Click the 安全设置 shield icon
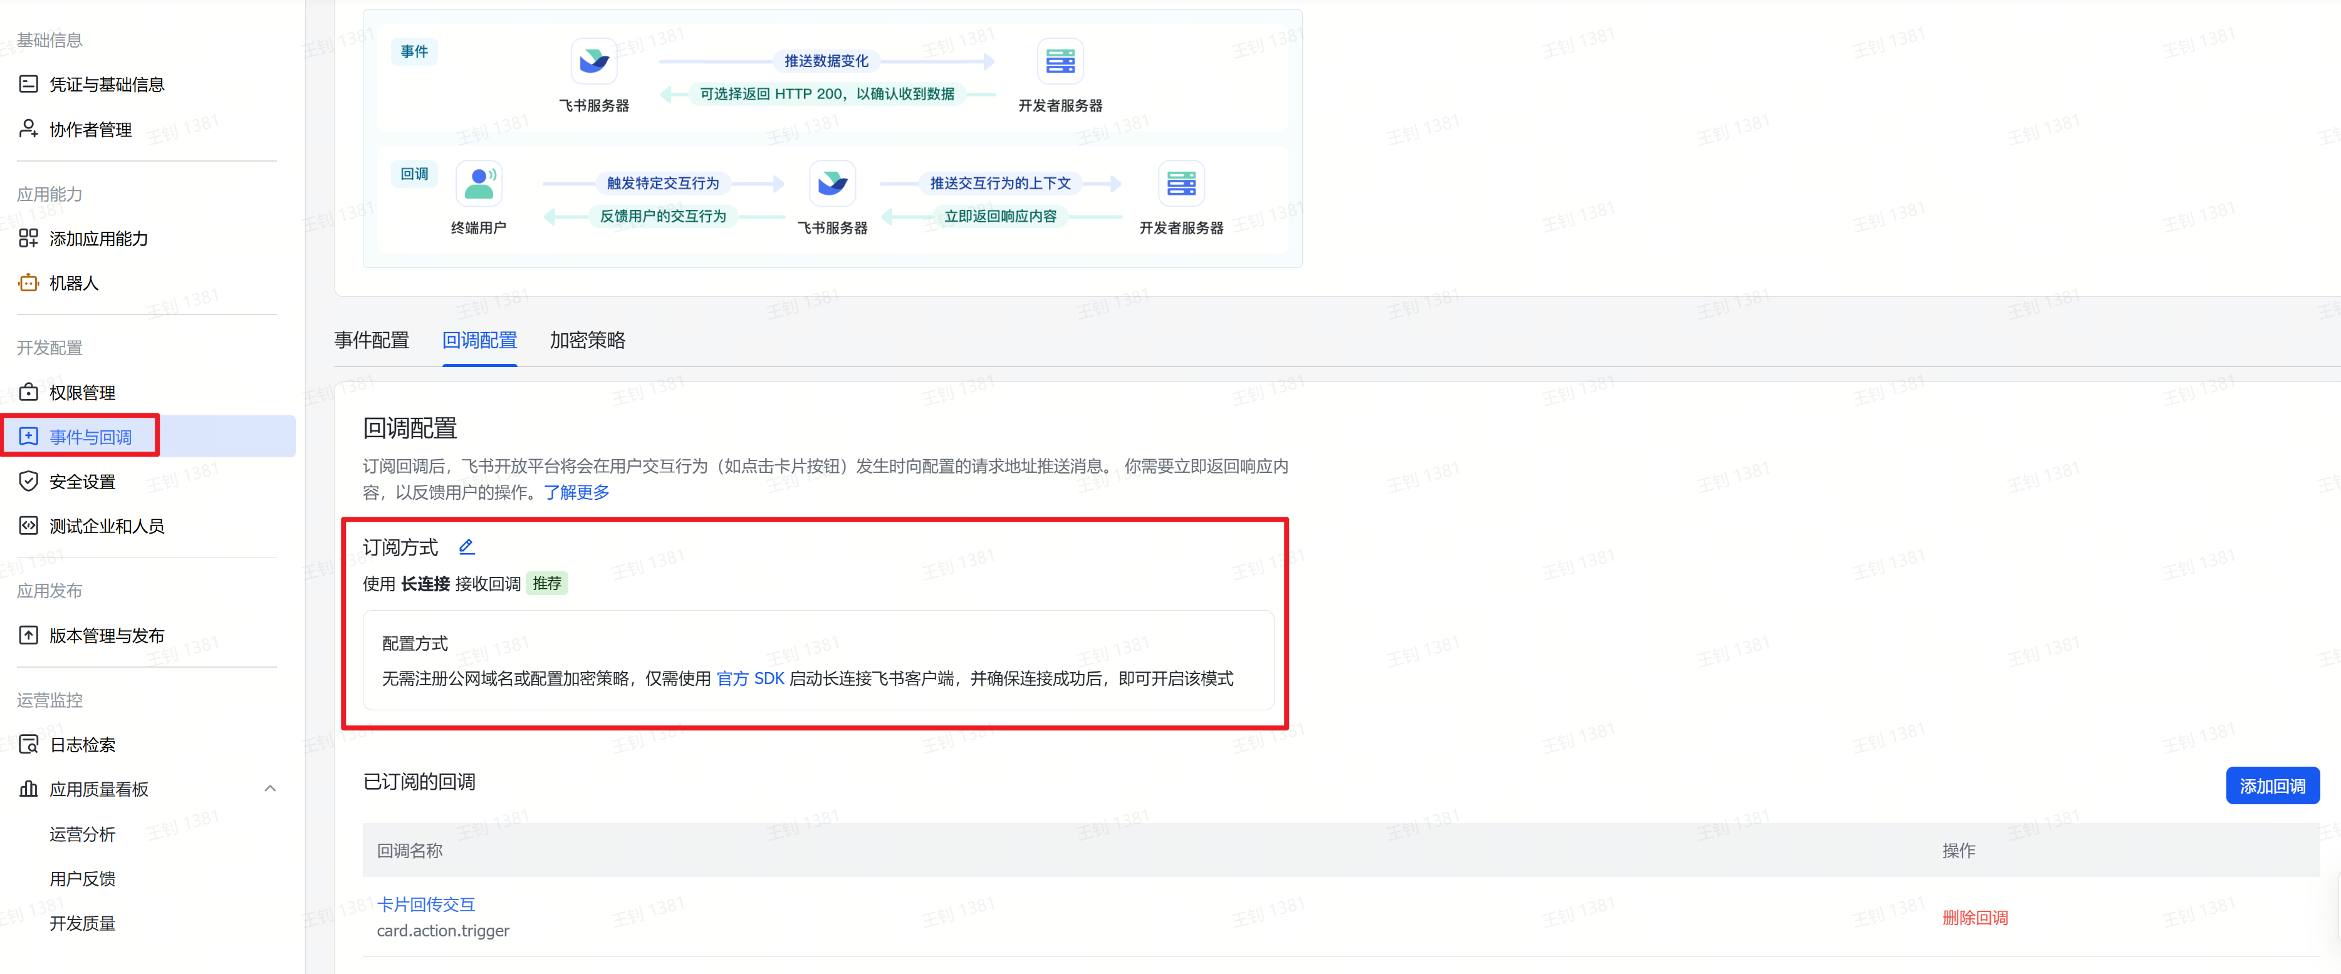2341x974 pixels. coord(28,480)
